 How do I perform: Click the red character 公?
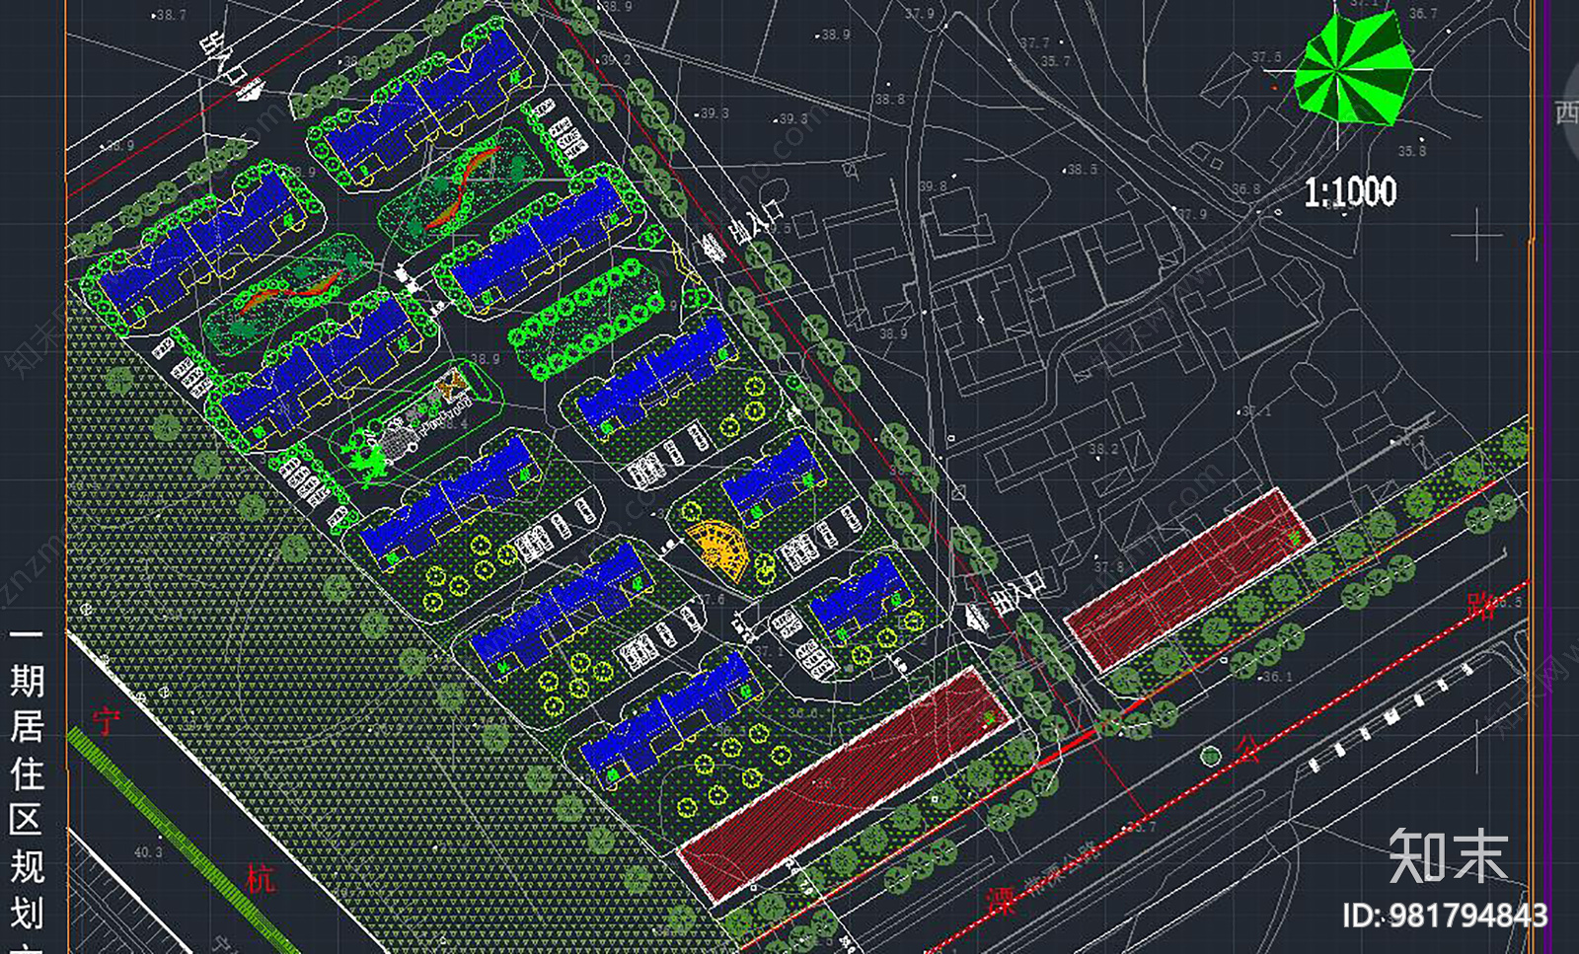tap(1248, 750)
